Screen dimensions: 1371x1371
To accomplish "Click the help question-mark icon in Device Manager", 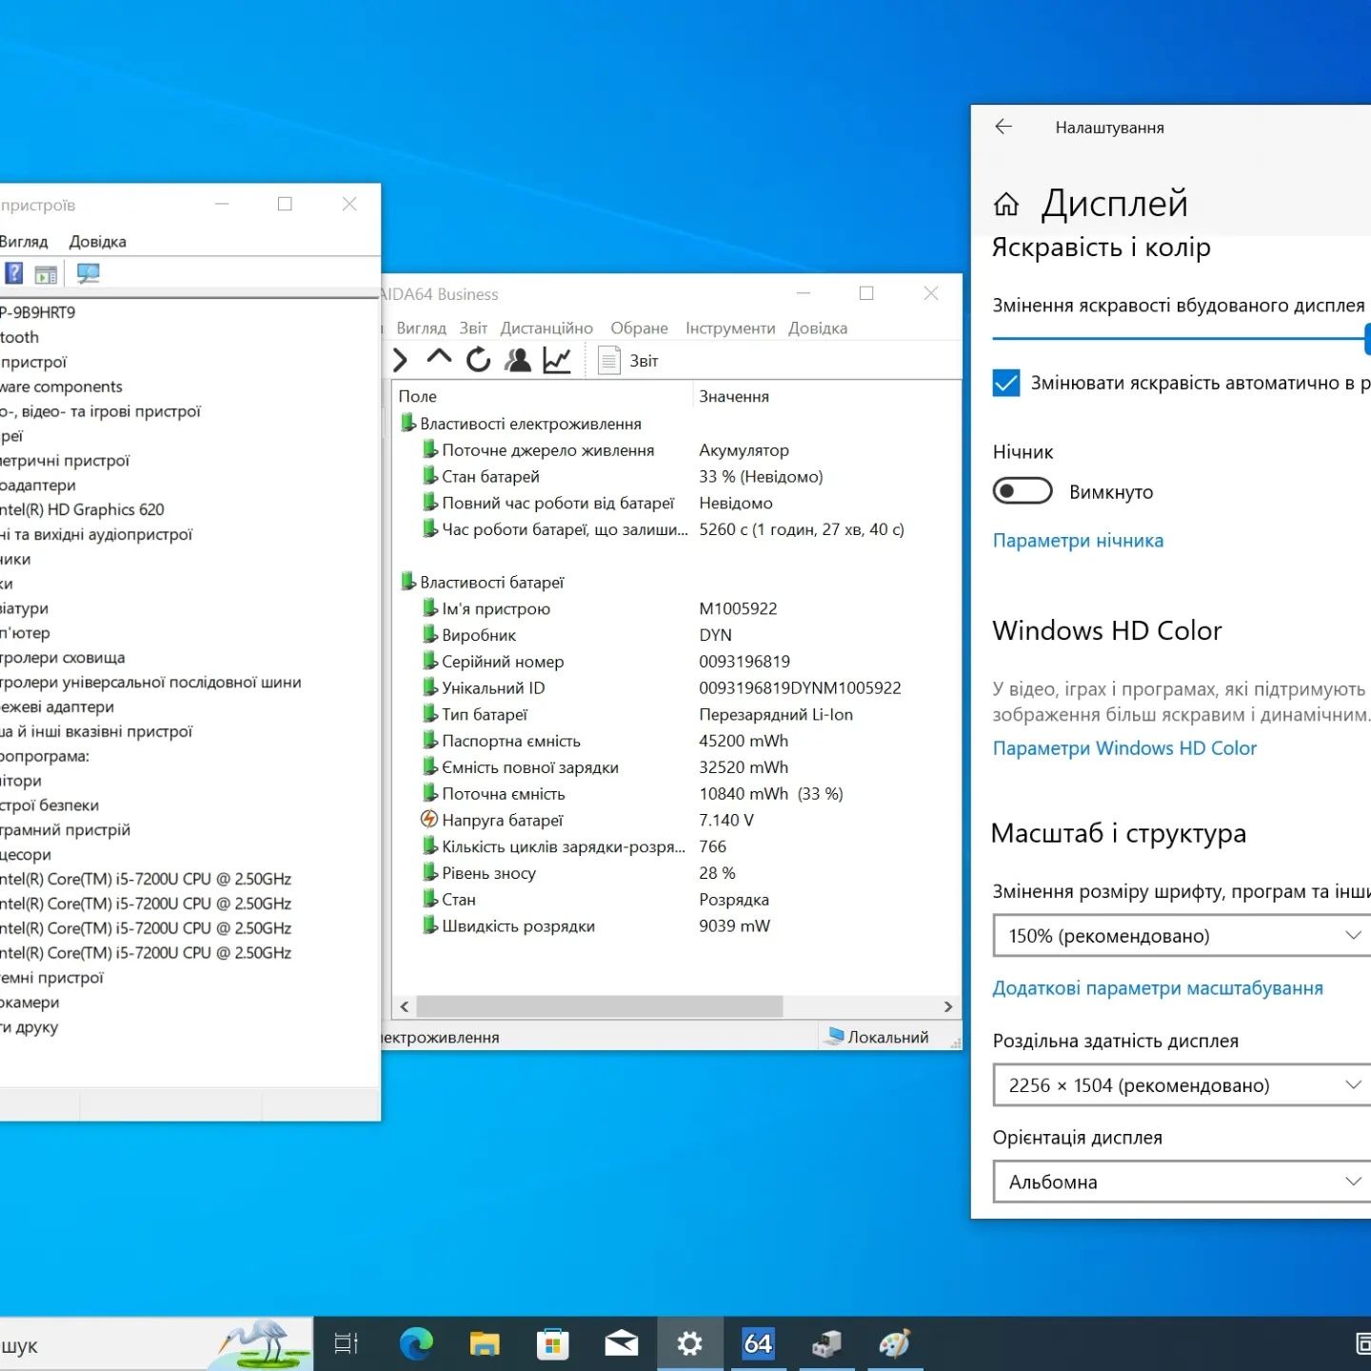I will (14, 274).
